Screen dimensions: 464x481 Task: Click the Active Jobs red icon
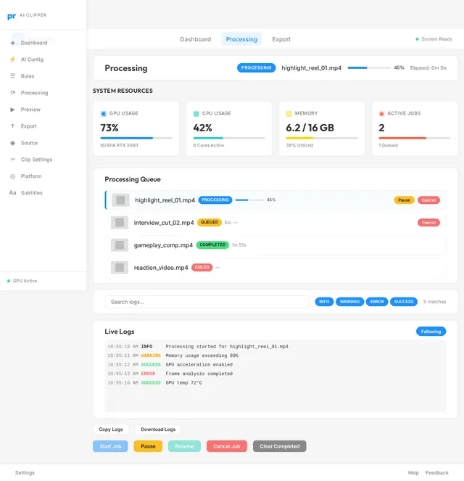[381, 114]
